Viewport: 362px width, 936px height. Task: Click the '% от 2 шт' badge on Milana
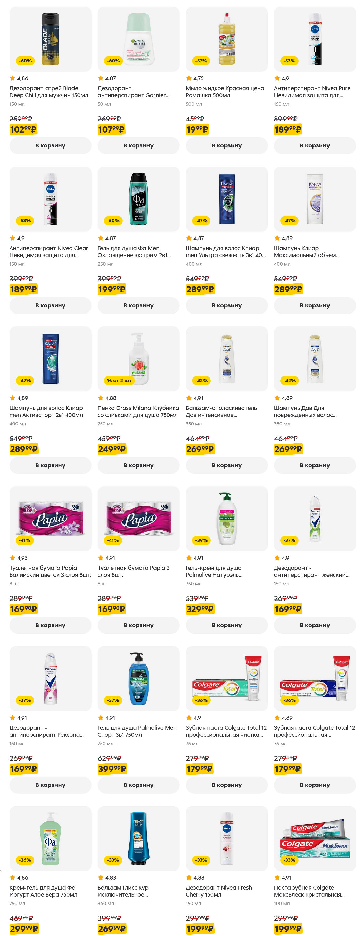click(119, 380)
